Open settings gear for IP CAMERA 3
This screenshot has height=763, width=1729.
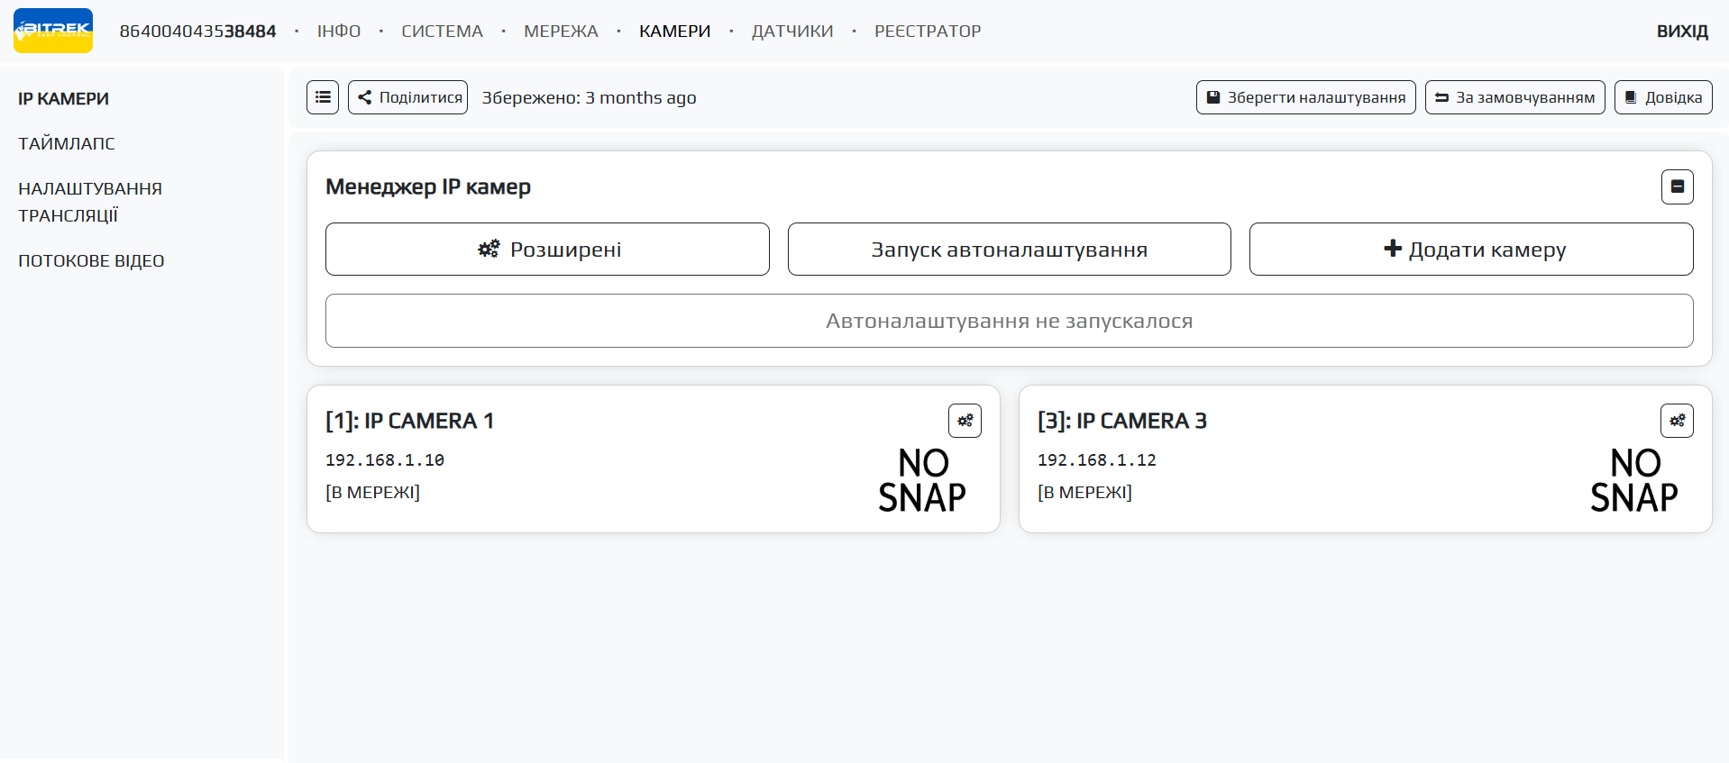pyautogui.click(x=1677, y=421)
